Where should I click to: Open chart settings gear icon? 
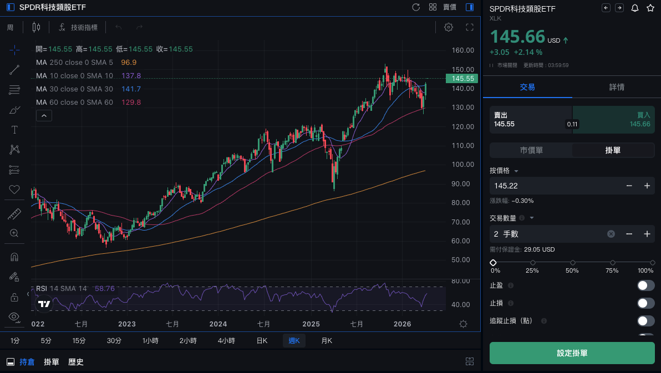(449, 27)
